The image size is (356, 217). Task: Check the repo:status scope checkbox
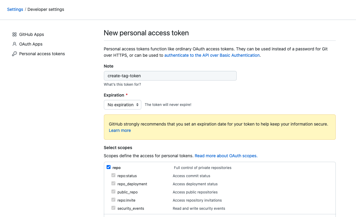pos(113,175)
